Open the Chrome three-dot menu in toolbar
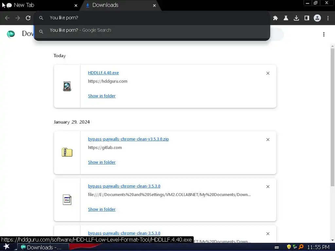Screen dimensions: 335x251 (328, 18)
